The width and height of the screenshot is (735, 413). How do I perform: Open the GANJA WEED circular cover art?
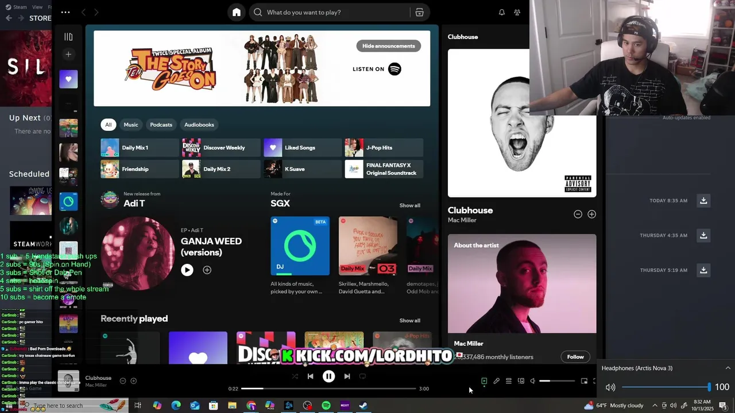138,253
